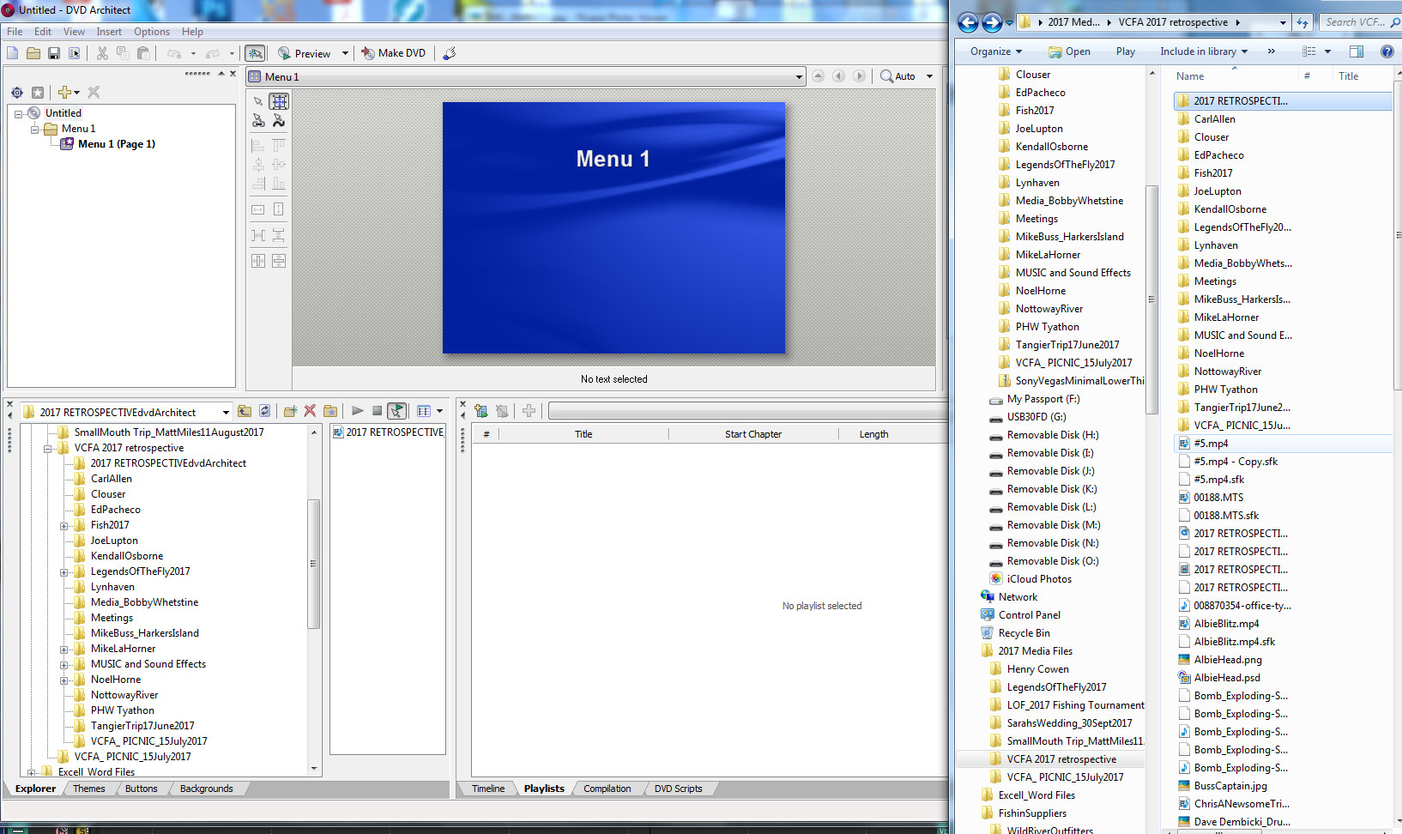Delete selected item with the red X icon
Screen dimensions: 1402x834
coord(311,411)
